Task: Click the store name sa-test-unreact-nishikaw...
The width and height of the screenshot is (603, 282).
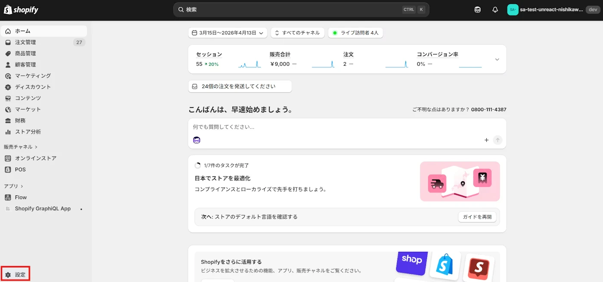Action: coord(551,9)
